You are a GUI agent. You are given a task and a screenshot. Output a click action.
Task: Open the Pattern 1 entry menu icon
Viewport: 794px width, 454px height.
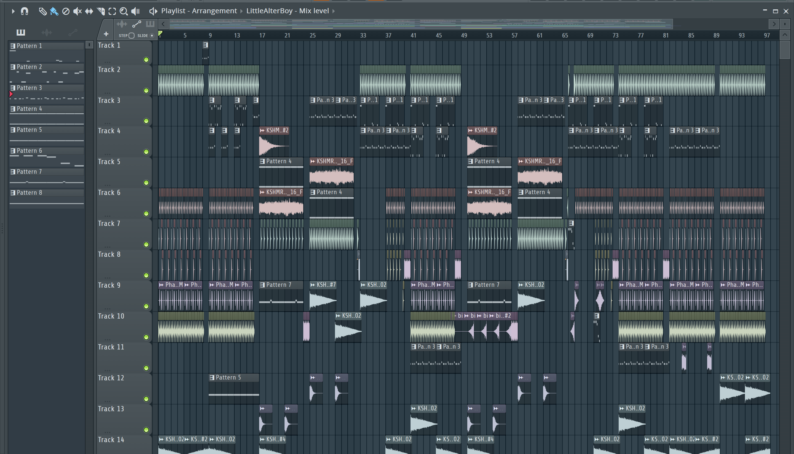click(13, 46)
